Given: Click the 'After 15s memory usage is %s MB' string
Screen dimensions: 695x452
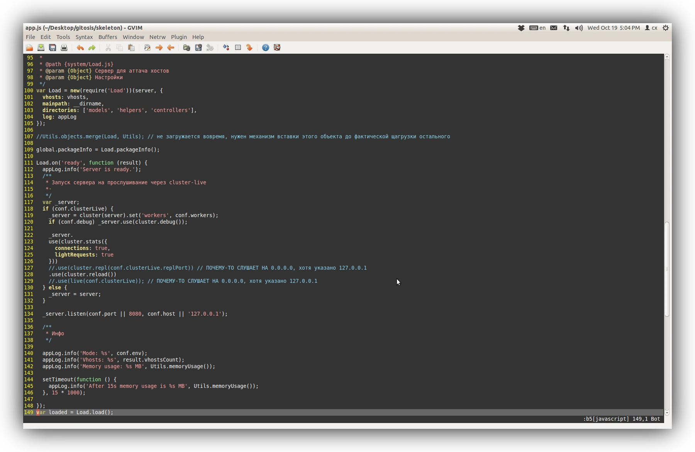Looking at the screenshot, I should point(137,386).
